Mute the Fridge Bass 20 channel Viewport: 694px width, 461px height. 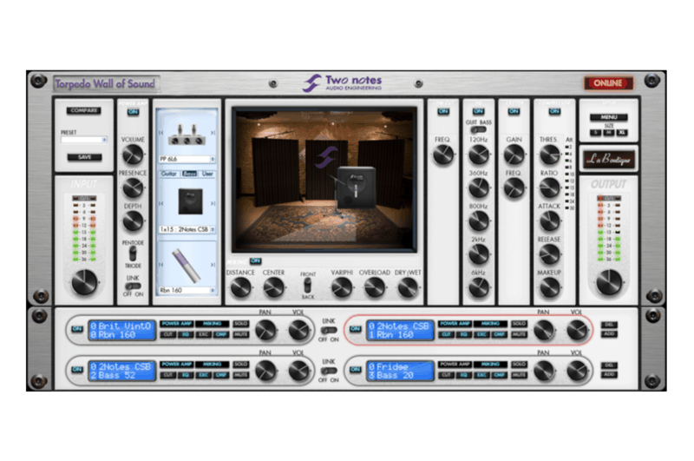(x=519, y=375)
